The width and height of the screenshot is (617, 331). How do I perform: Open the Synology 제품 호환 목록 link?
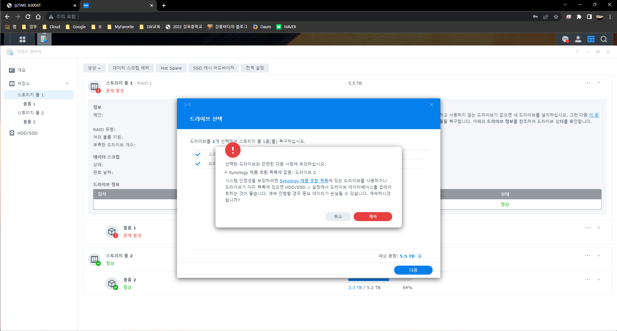[x=304, y=181]
